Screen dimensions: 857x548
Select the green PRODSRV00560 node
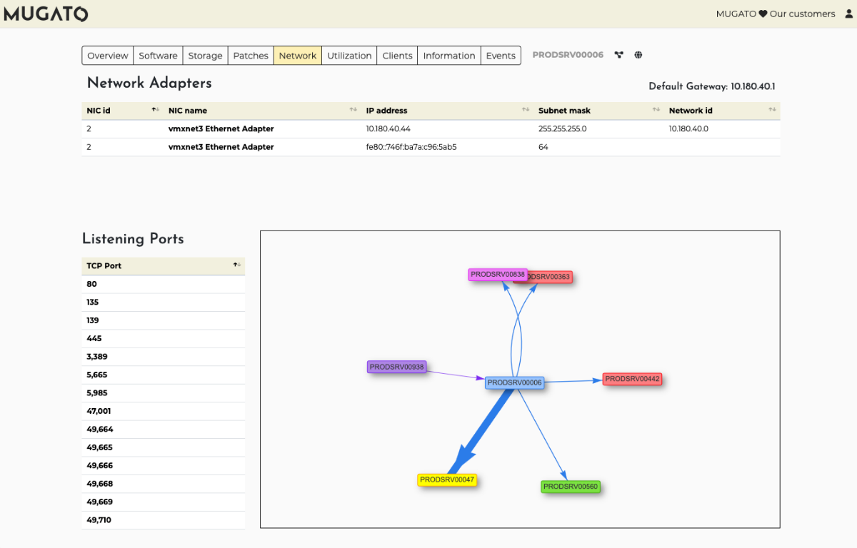tap(570, 487)
